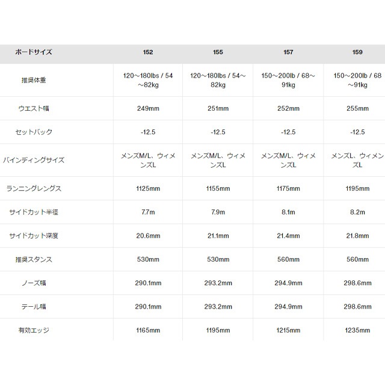Image resolution: width=385 pixels, height=385 pixels.
Task: Click the ランニングレングス row label
Action: 34,189
